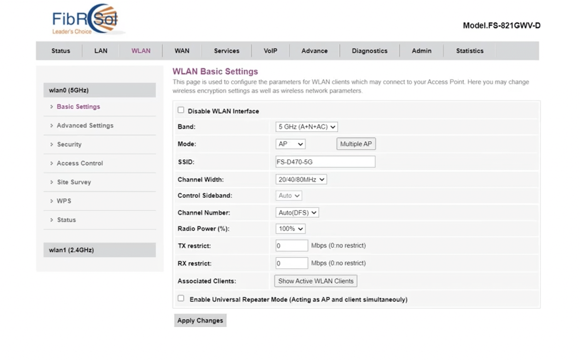Open Security settings in the sidebar
The height and width of the screenshot is (360, 580).
click(x=69, y=144)
